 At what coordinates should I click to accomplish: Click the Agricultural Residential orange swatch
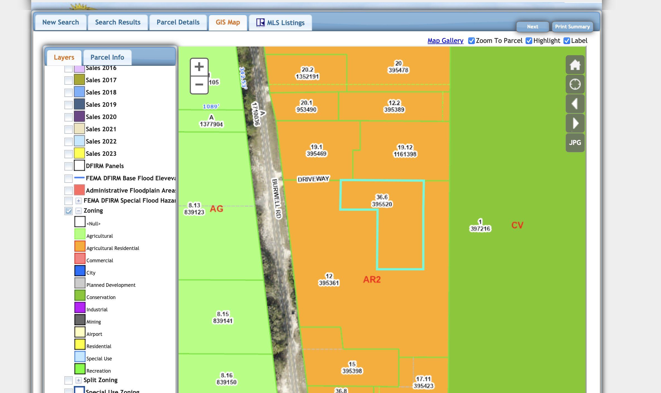[x=80, y=246]
